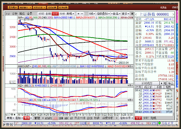Open the 周线 period dropdown
Image resolution: width=181 pixels, height=129 pixels.
[x=70, y=14]
